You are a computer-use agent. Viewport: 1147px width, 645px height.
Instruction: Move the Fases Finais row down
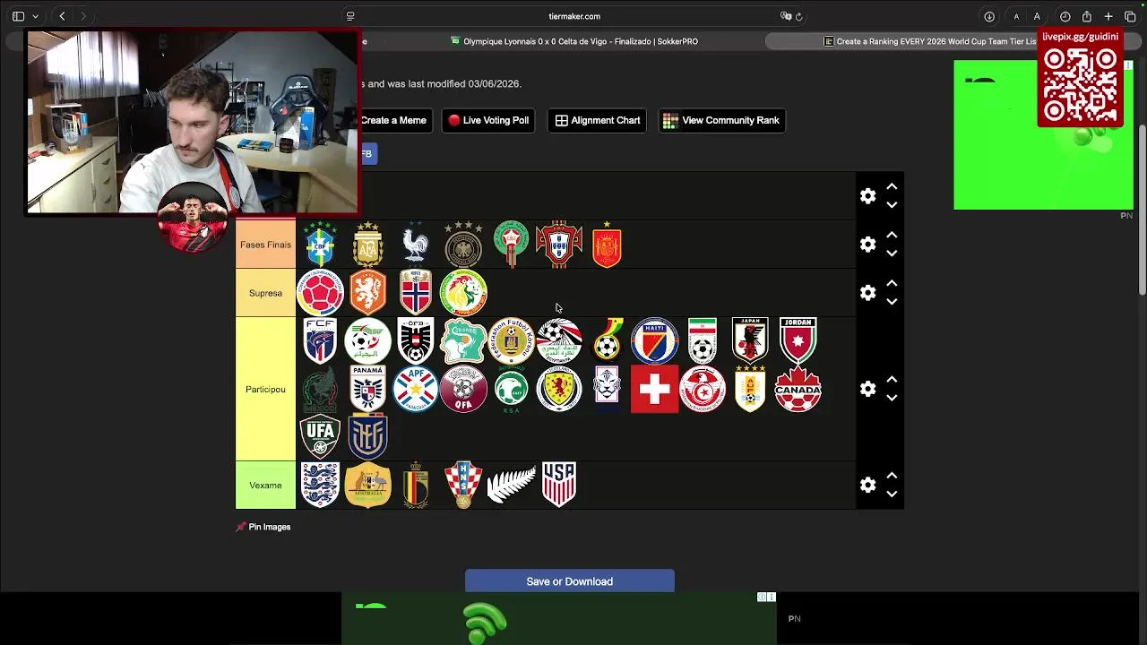(x=892, y=254)
